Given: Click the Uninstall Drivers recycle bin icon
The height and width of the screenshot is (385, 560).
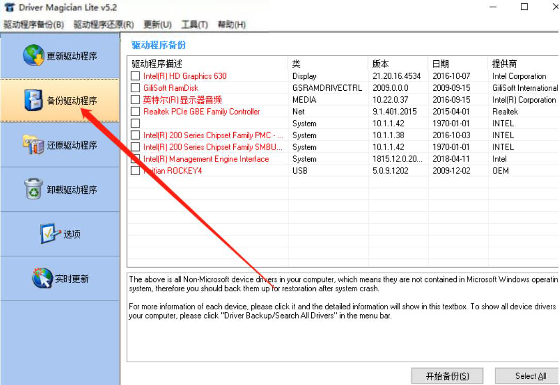Looking at the screenshot, I should coord(34,189).
